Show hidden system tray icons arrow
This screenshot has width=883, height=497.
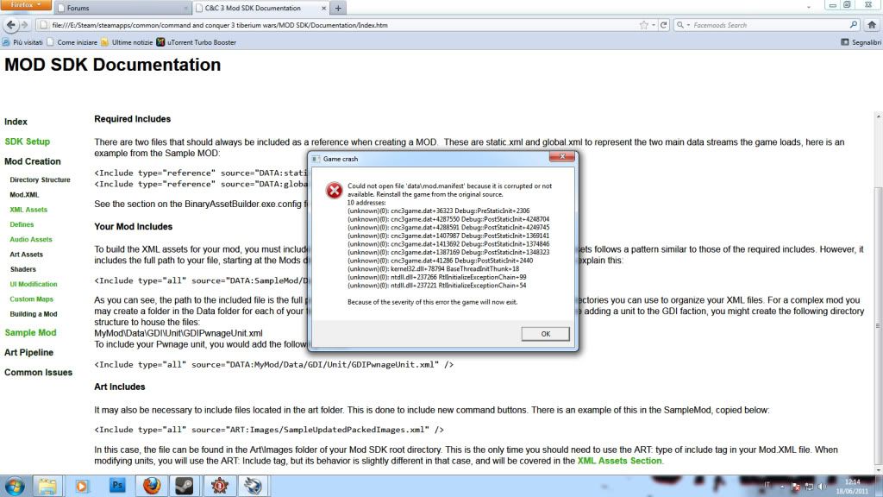pos(781,486)
